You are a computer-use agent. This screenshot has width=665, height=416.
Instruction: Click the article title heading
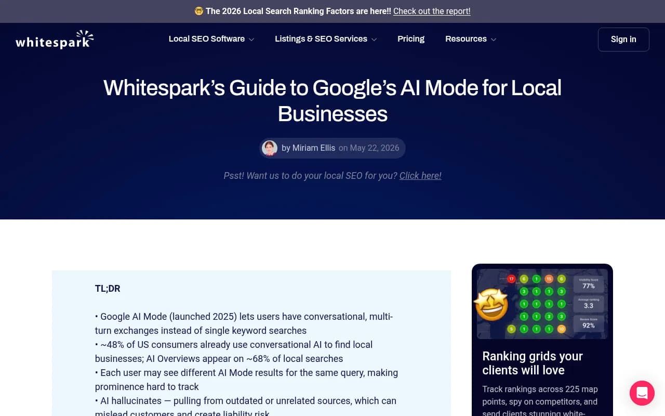332,100
